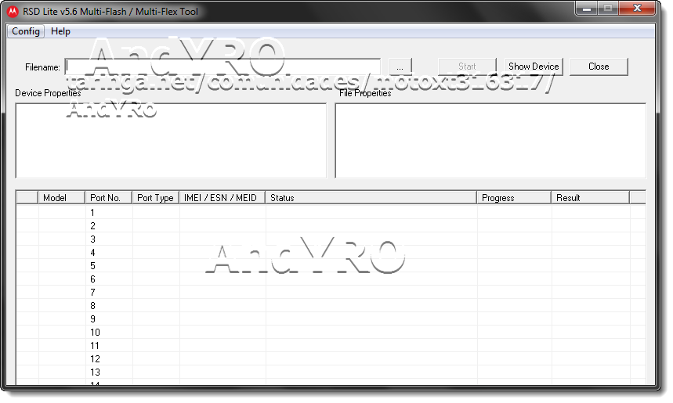The width and height of the screenshot is (673, 403).
Task: Maximize the RSD Lite window
Action: 608,9
